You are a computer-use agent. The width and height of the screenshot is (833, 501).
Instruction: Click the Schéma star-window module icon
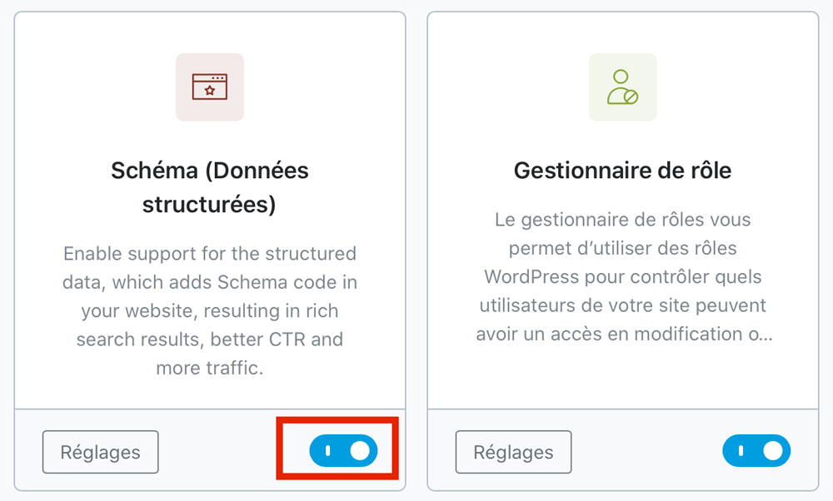click(210, 87)
